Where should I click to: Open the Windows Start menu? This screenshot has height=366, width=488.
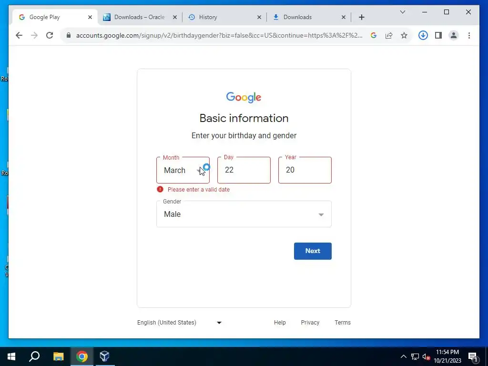pyautogui.click(x=11, y=356)
